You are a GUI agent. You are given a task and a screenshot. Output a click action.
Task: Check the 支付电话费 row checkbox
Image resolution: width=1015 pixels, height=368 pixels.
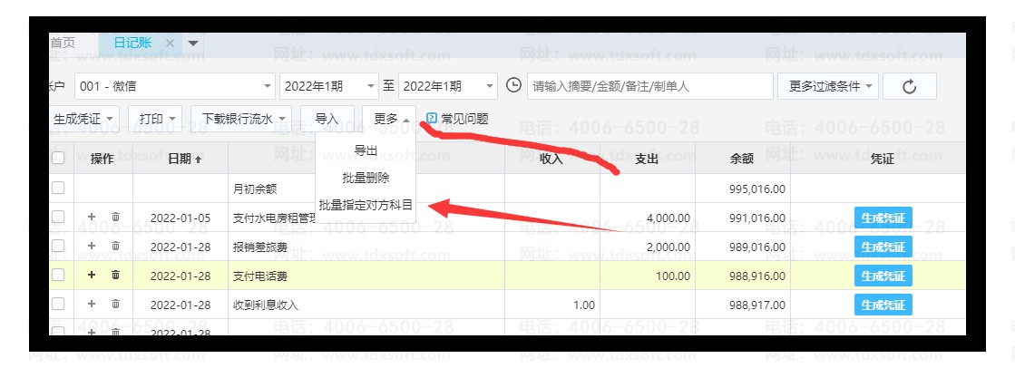pyautogui.click(x=58, y=276)
